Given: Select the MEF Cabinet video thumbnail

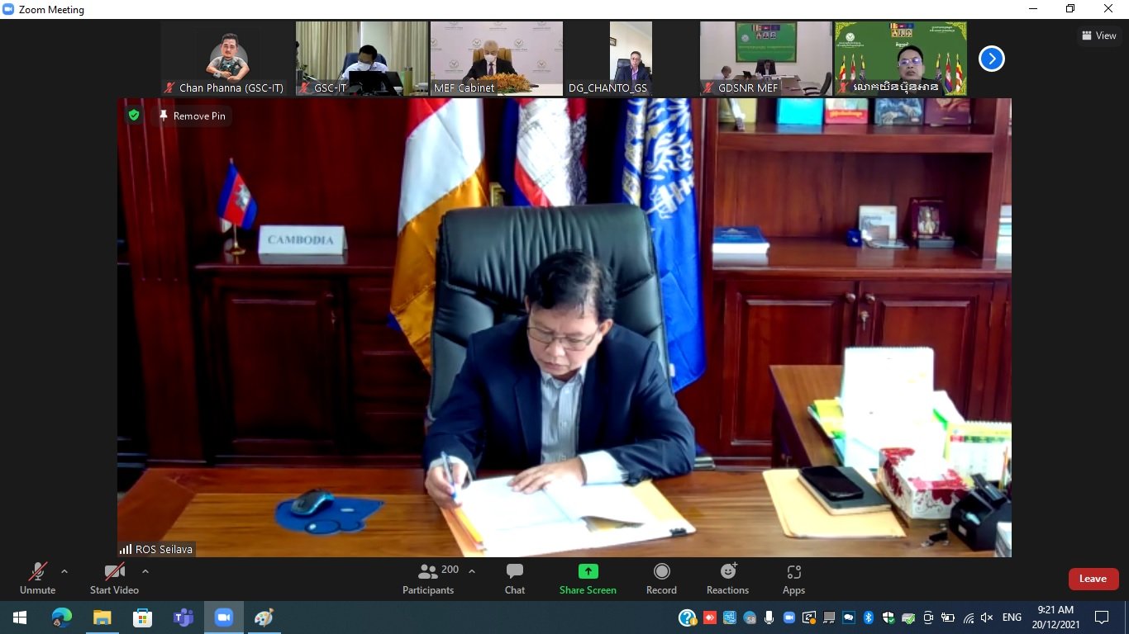Looking at the screenshot, I should [497, 59].
